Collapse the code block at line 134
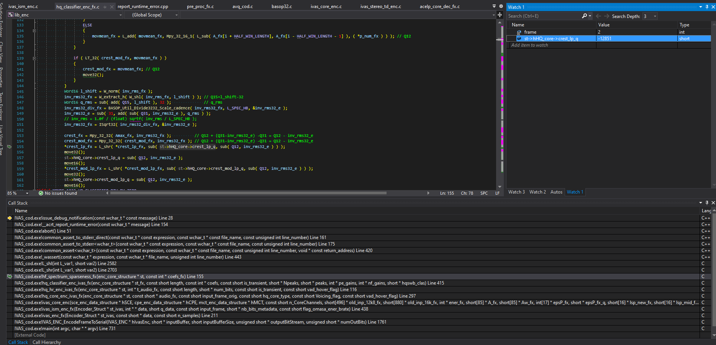Screen dimensions: 716x345 pos(34,31)
